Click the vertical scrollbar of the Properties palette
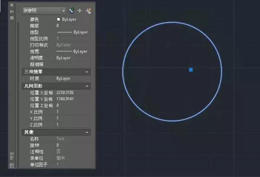Viewport: 260px width, 177px height. (18, 94)
